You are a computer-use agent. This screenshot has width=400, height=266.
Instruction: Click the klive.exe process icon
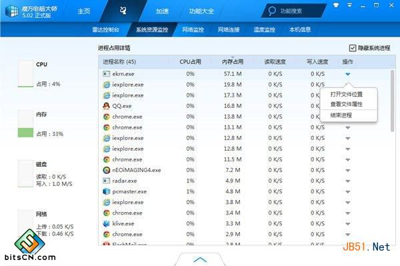(107, 223)
